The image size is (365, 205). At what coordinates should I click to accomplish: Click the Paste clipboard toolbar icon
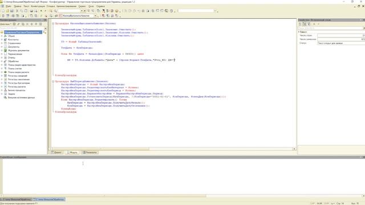pyautogui.click(x=26, y=11)
